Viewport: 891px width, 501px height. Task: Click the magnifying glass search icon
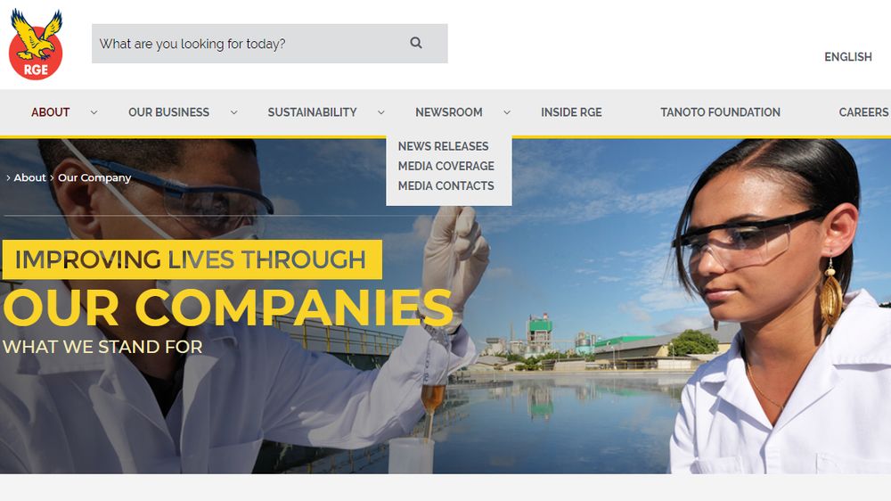416,43
